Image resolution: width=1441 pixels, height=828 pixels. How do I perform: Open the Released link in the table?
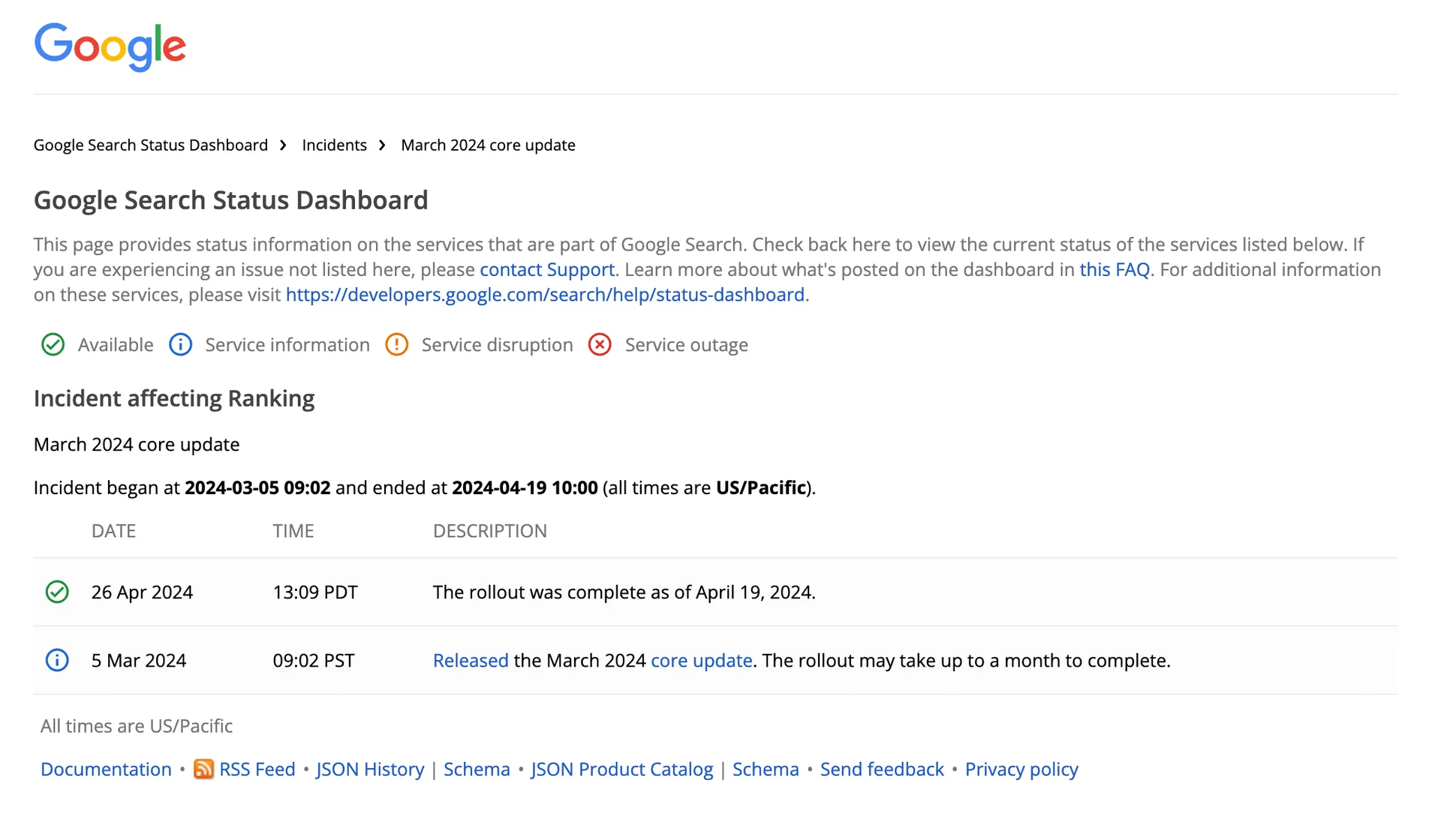470,661
